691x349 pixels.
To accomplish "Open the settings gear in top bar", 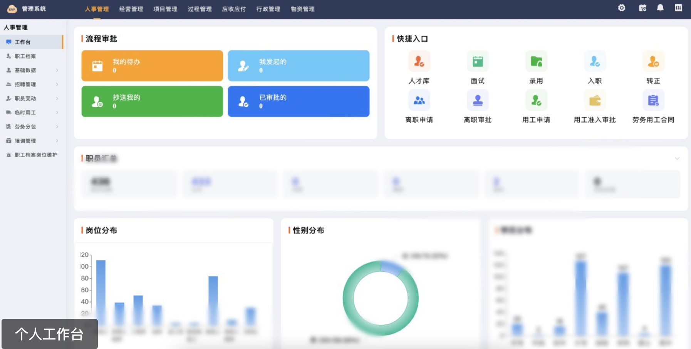I will (x=622, y=8).
